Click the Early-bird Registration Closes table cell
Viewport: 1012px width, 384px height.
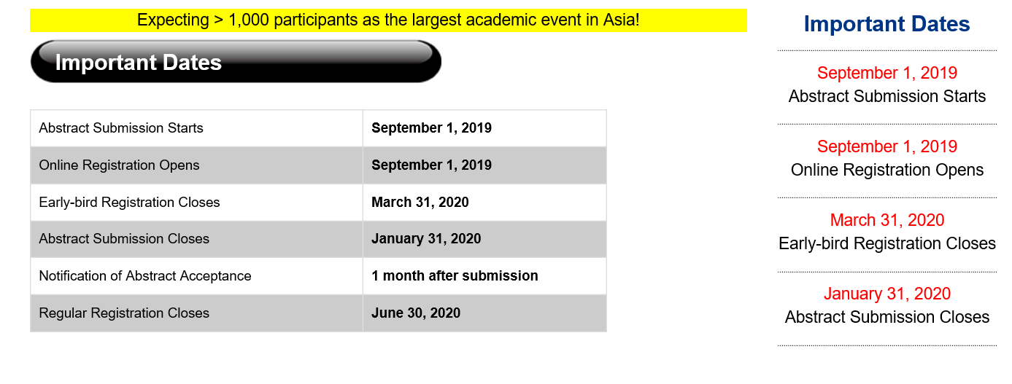[x=129, y=203]
